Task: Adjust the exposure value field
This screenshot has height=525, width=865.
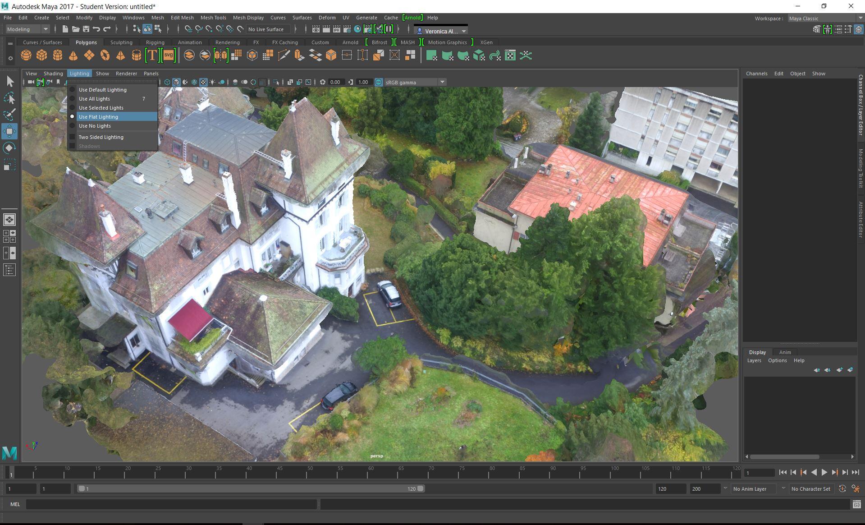Action: click(335, 82)
